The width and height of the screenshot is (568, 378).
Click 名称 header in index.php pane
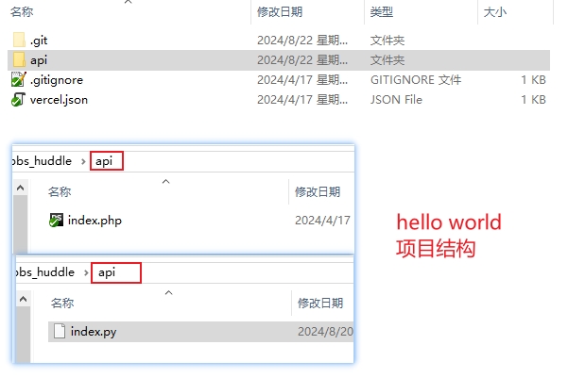click(60, 191)
